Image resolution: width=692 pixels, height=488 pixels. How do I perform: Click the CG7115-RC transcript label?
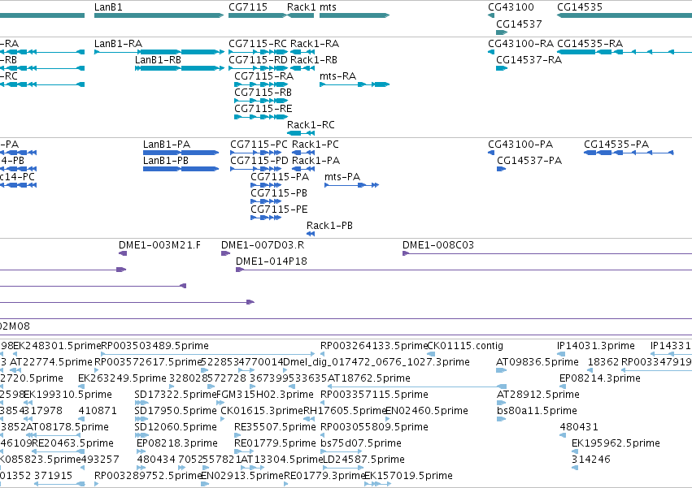click(x=258, y=44)
